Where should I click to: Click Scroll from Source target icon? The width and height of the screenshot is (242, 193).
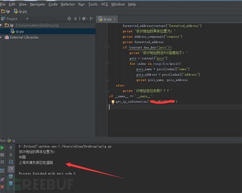tap(69, 18)
